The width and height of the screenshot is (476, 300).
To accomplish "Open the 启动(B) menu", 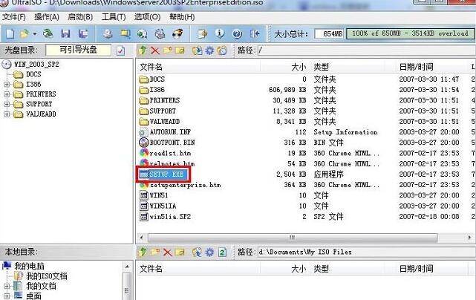I will [x=80, y=16].
